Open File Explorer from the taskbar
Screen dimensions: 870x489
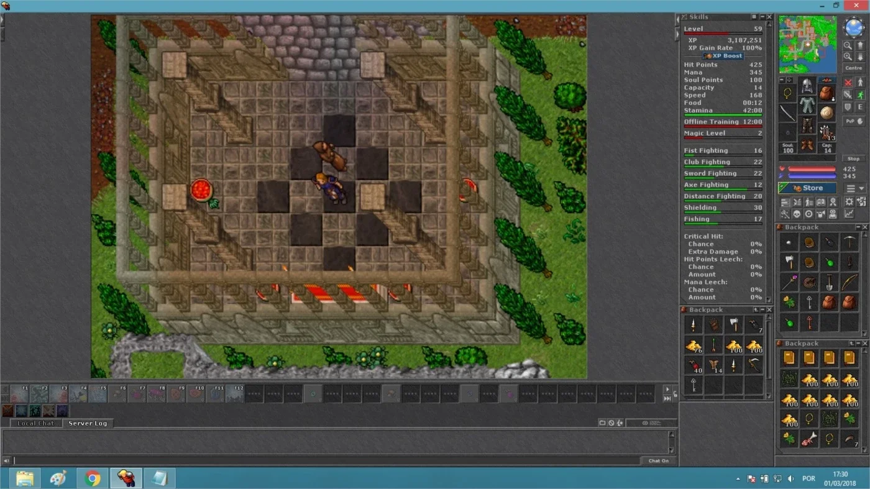[x=25, y=478]
